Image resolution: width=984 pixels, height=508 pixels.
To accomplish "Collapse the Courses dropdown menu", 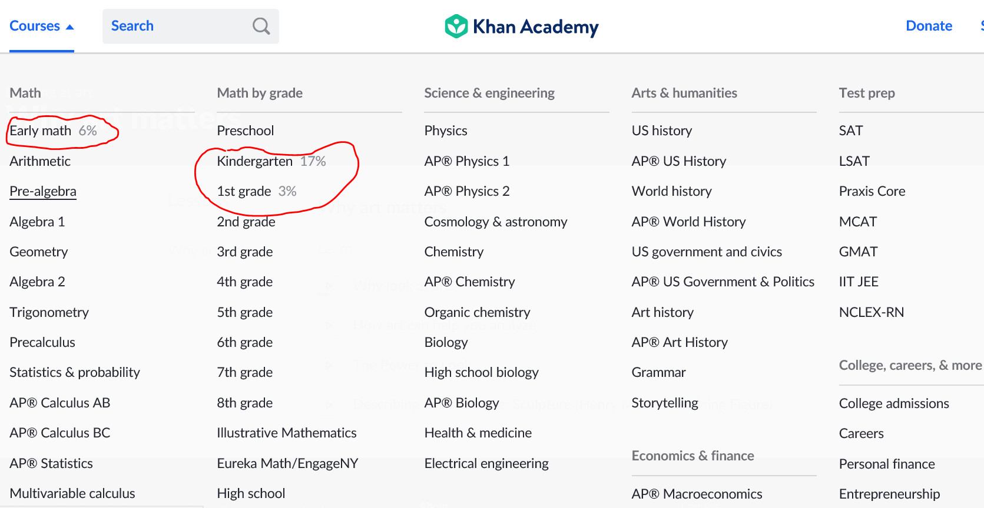I will (41, 26).
